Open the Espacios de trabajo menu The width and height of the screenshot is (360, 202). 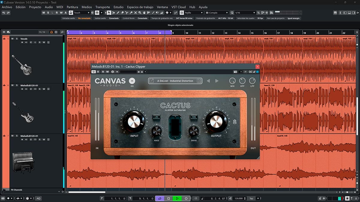140,7
